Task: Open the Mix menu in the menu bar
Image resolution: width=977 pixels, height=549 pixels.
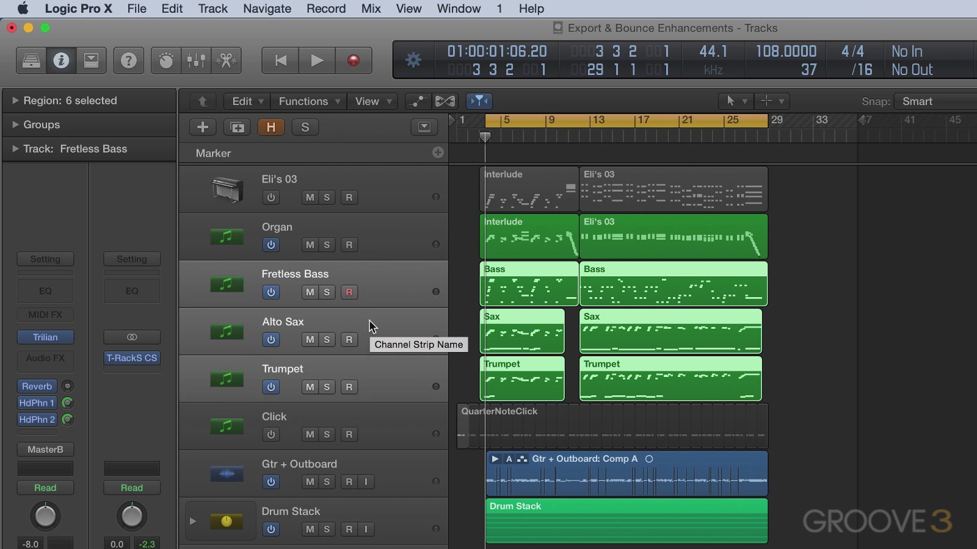Action: click(x=371, y=9)
